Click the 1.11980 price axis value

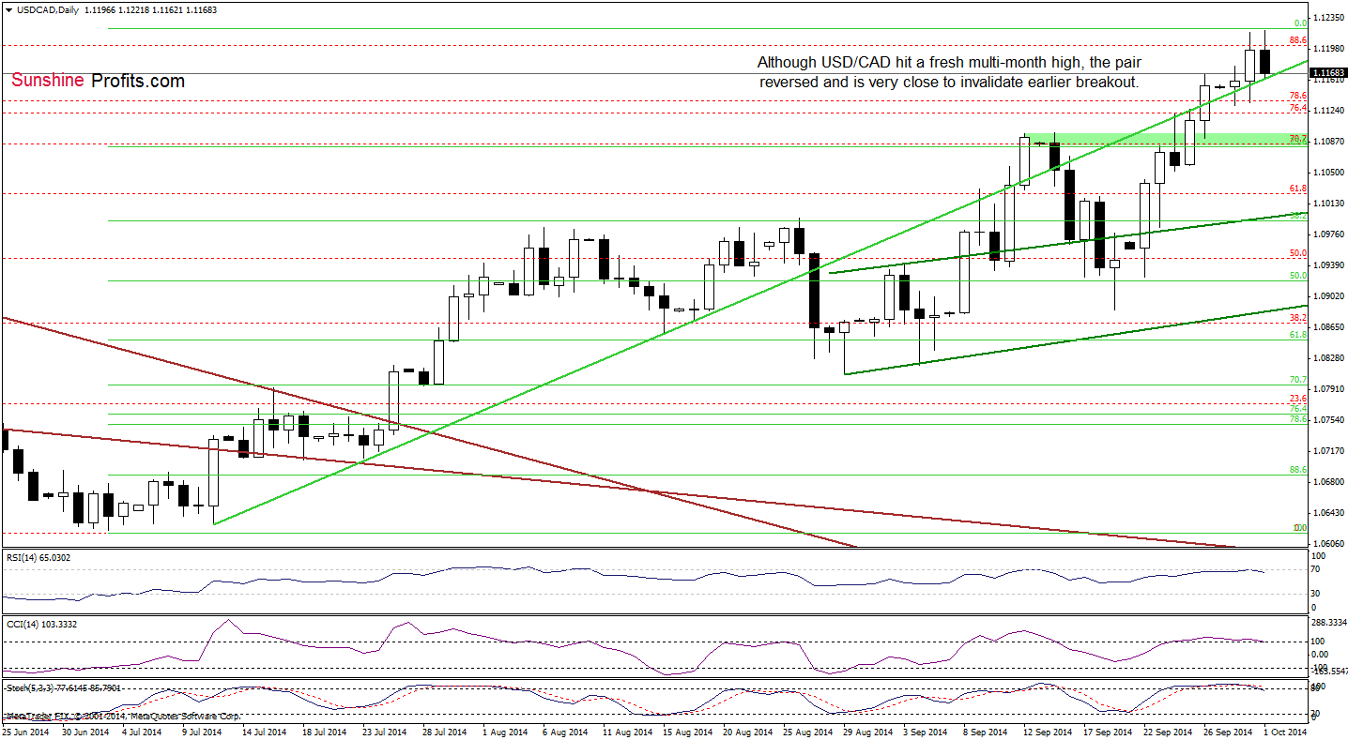pos(1328,48)
